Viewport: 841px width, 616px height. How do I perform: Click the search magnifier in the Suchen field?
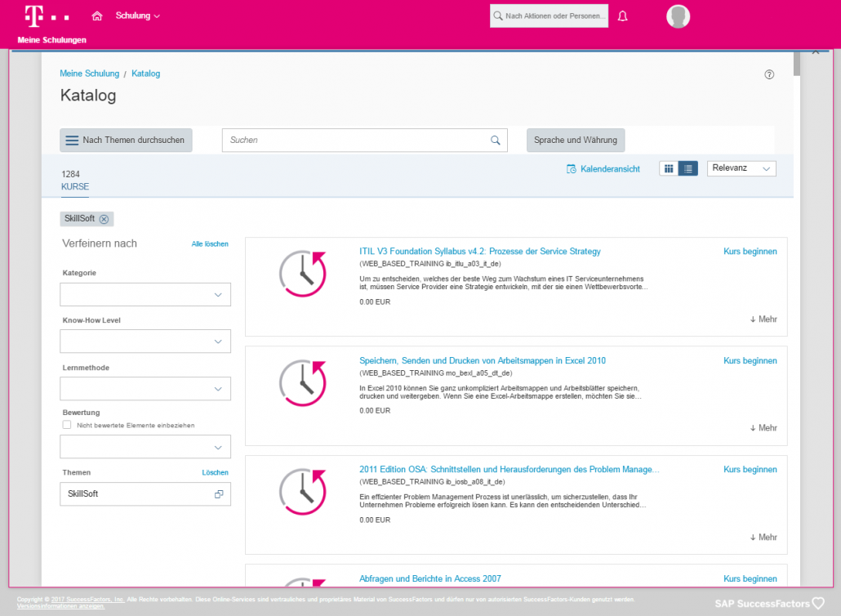(495, 140)
